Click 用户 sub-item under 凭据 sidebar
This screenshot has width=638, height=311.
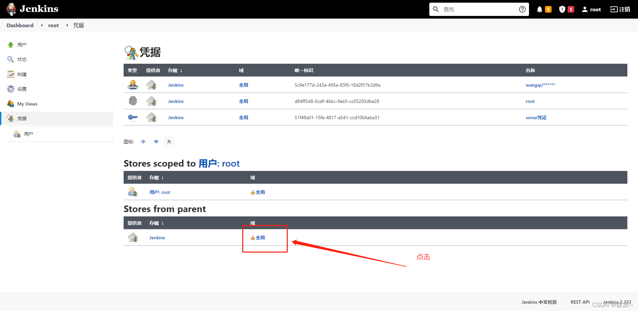pyautogui.click(x=29, y=134)
